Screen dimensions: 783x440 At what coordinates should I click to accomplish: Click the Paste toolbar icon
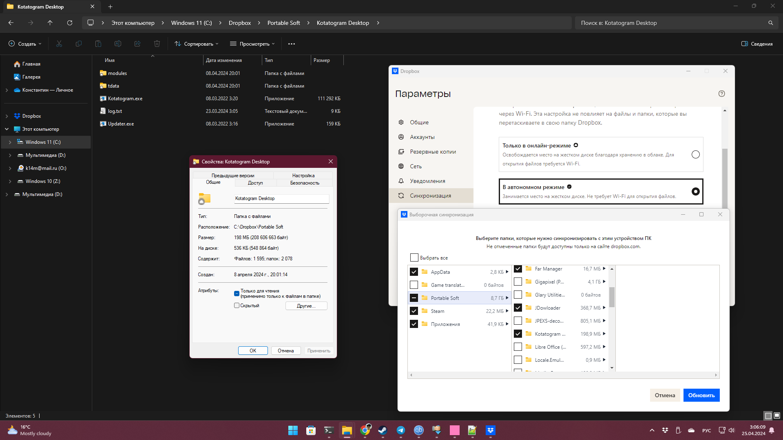pos(98,44)
